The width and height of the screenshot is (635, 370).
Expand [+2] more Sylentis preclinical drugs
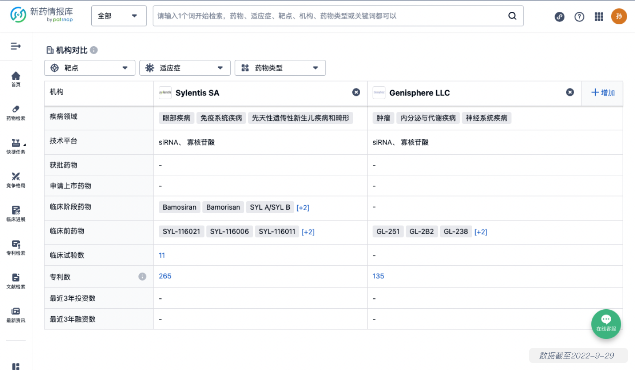[x=308, y=232]
